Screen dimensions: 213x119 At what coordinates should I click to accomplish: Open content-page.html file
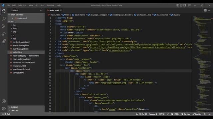(x=21, y=42)
